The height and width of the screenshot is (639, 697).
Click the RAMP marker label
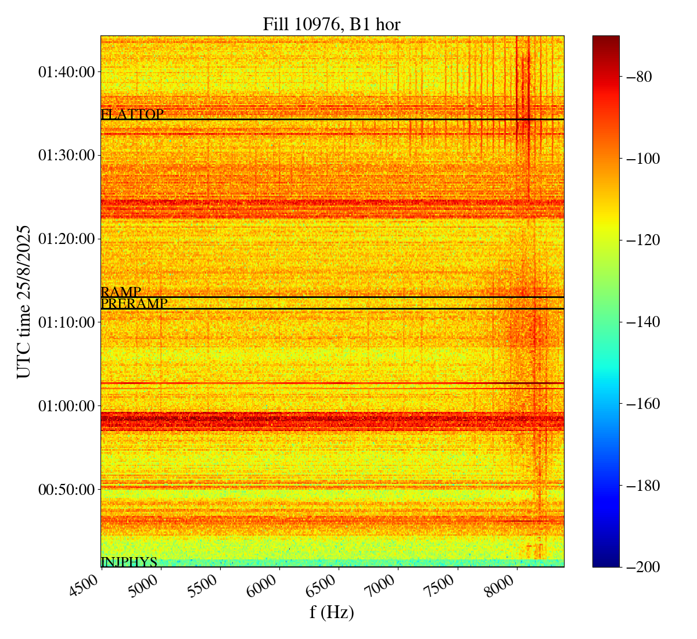point(121,292)
